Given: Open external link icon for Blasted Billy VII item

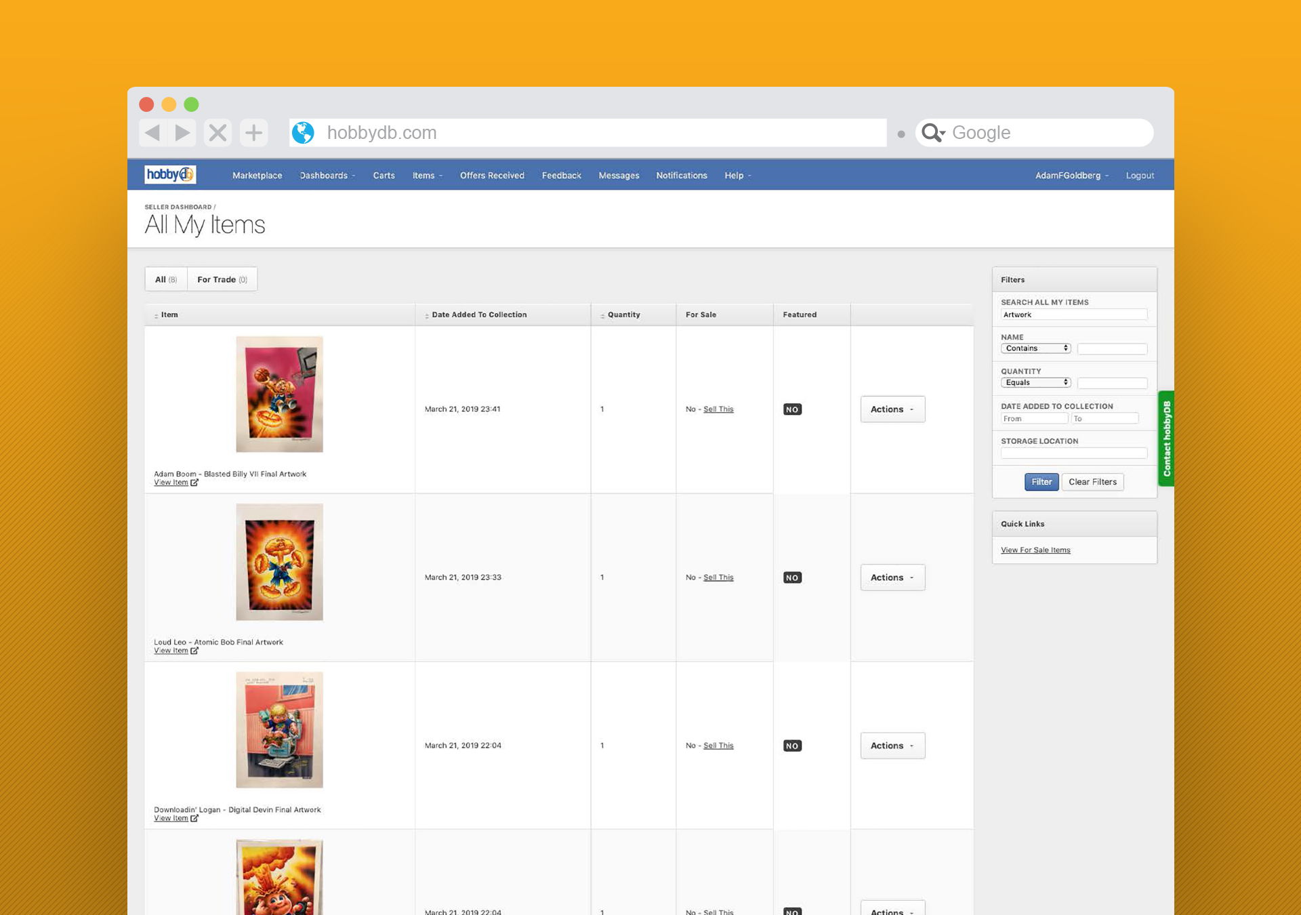Looking at the screenshot, I should (x=194, y=483).
